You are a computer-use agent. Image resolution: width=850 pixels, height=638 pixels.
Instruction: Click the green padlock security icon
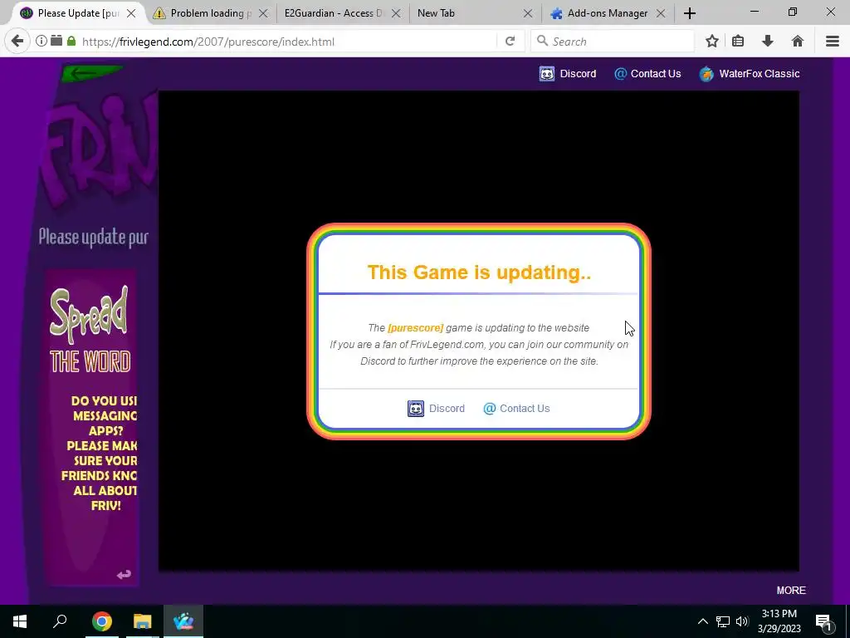pos(71,41)
